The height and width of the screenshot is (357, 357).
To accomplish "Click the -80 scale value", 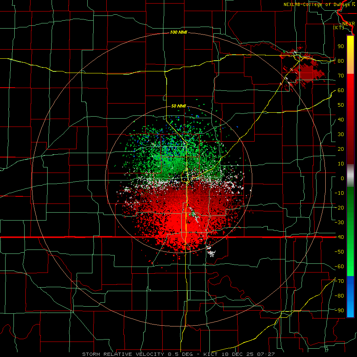I will [339, 296].
